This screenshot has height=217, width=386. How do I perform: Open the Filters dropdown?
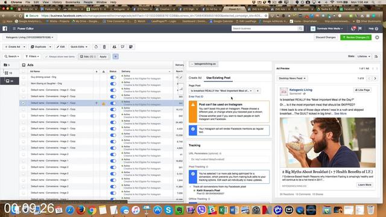point(32,56)
